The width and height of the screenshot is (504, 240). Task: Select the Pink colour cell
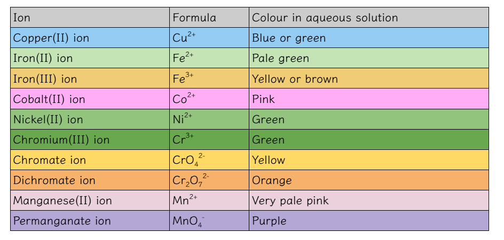369,99
